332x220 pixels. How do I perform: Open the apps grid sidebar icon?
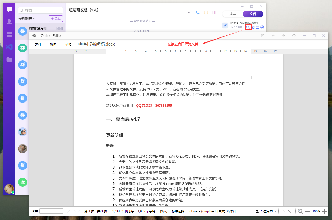point(9,34)
